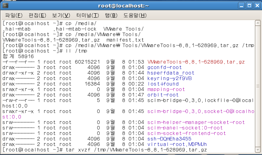Click the scim-socket-frontend-root entry
Viewport: 262px width, 155px height.
(x=186, y=133)
